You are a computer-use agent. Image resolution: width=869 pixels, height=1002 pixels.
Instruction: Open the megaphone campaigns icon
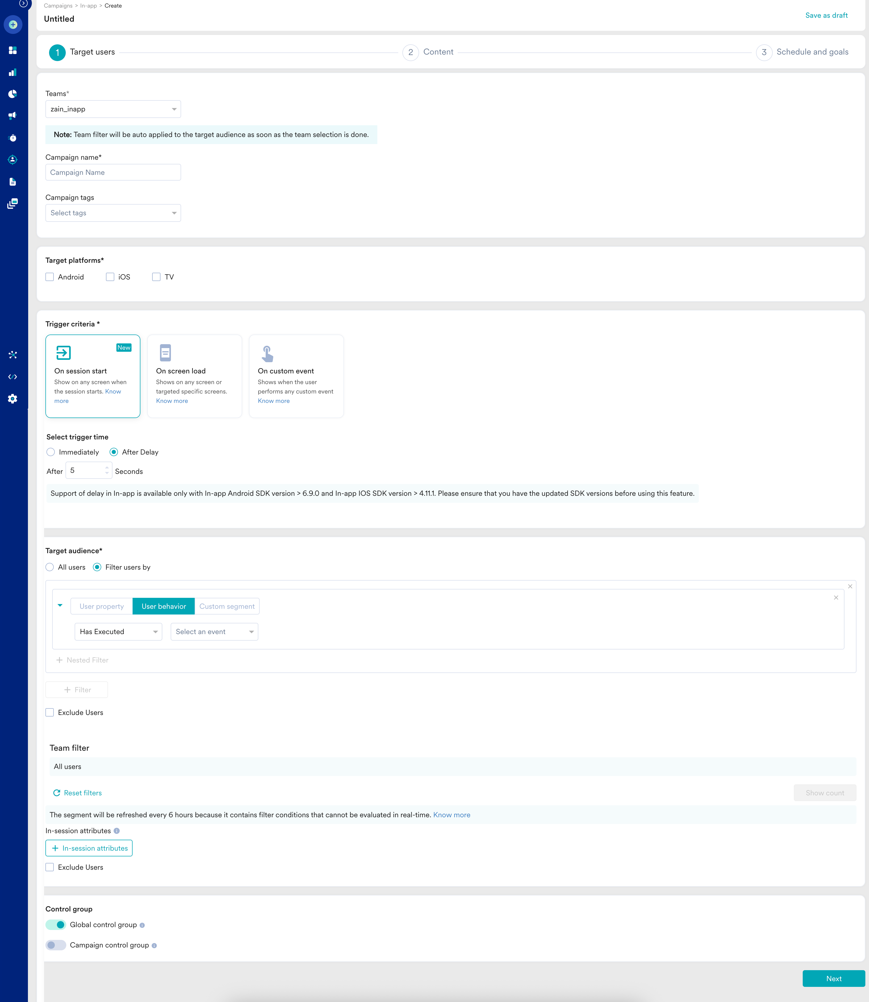pos(13,116)
